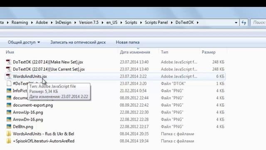Select the +SpisokOfLiteraturi-AutorsAreRed folder name
The height and width of the screenshot is (150, 266).
(x=44, y=141)
